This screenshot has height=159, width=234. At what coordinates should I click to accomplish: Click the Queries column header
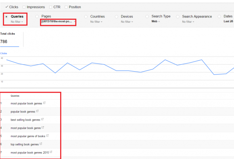[x=15, y=96]
